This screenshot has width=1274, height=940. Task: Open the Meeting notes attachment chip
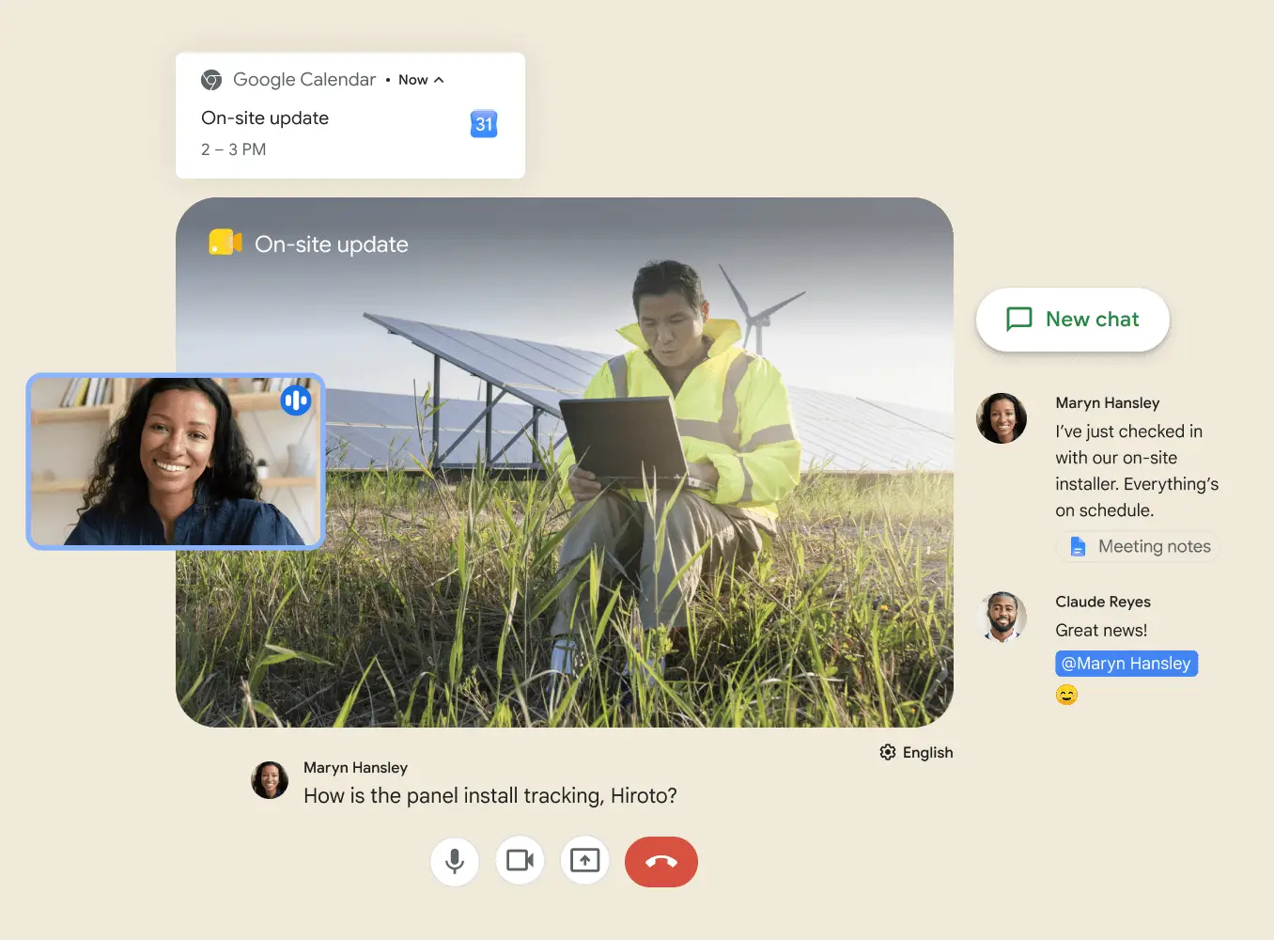[1138, 546]
